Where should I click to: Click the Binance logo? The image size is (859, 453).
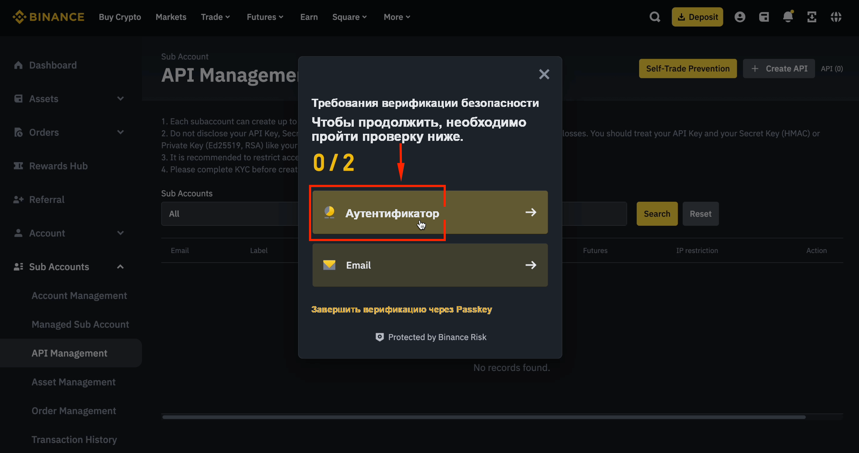(x=49, y=17)
